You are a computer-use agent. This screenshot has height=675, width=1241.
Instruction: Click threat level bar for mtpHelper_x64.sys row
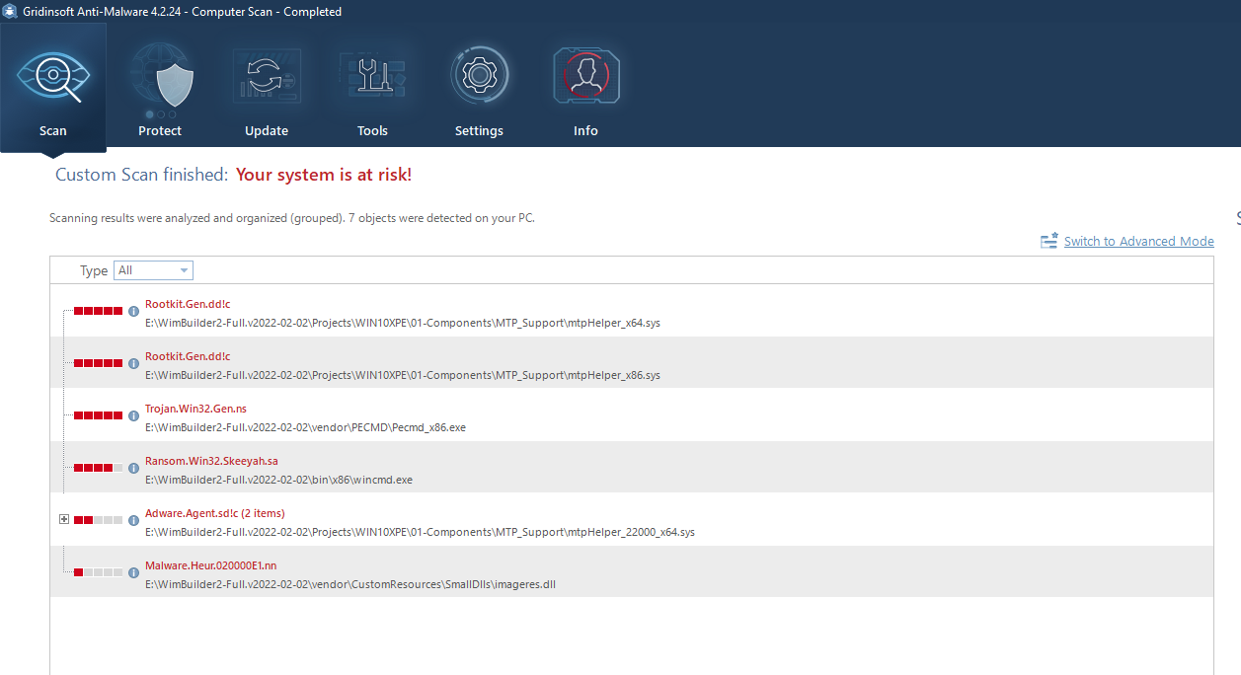99,311
